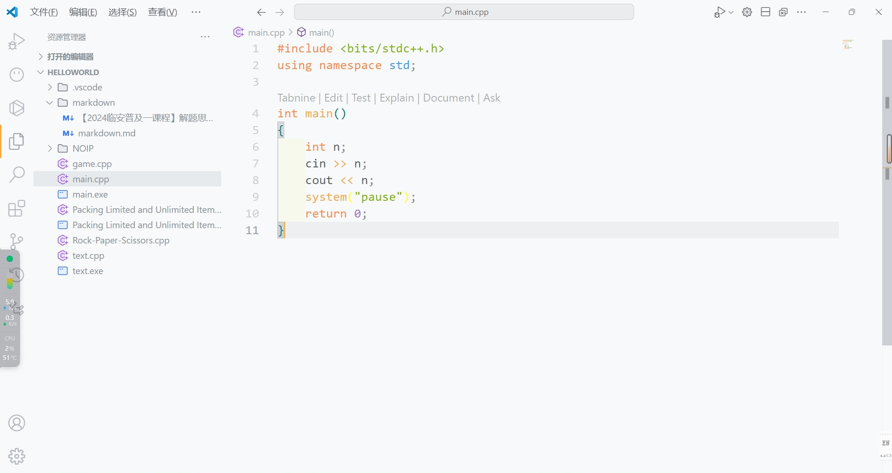Click Tabnine Test code lens link
This screenshot has height=473, width=892.
point(361,98)
